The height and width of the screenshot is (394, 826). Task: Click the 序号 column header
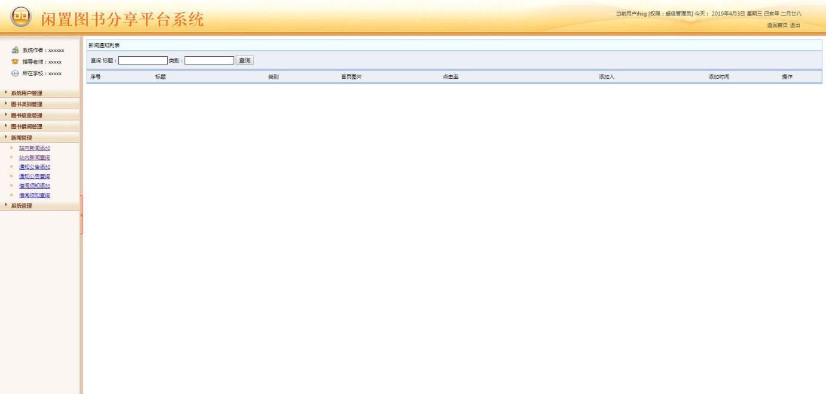pos(95,77)
